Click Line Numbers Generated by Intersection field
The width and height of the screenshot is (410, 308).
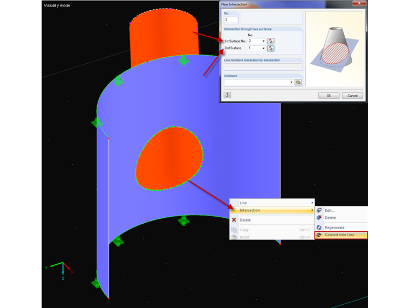[263, 66]
